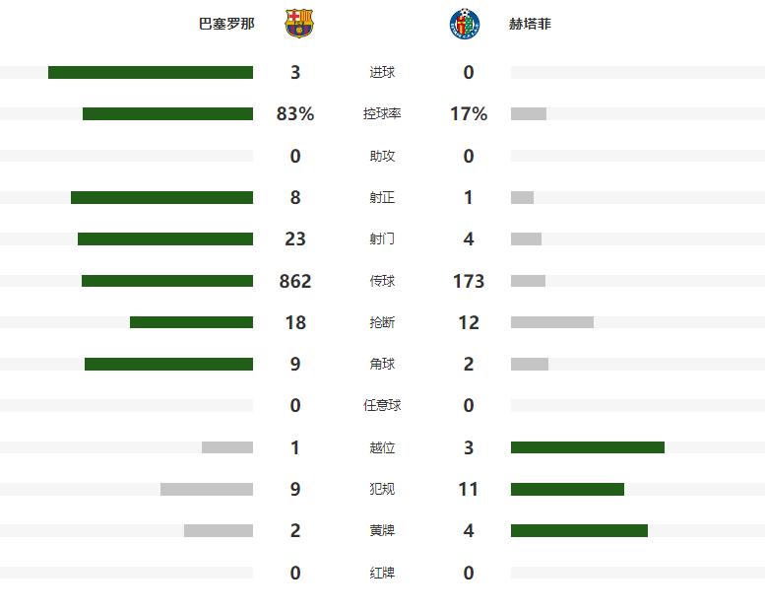This screenshot has width=765, height=612.
Task: Click the Barcelona club crest icon
Action: 299,24
